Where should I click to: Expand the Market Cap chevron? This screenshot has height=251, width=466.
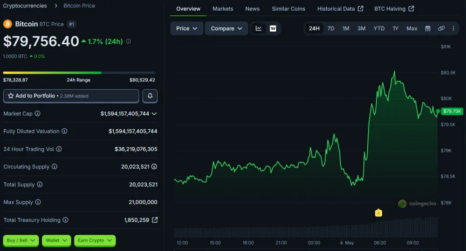[x=154, y=113]
